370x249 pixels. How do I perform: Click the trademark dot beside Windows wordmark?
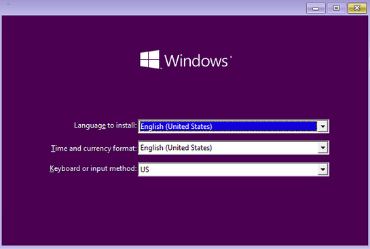point(231,56)
